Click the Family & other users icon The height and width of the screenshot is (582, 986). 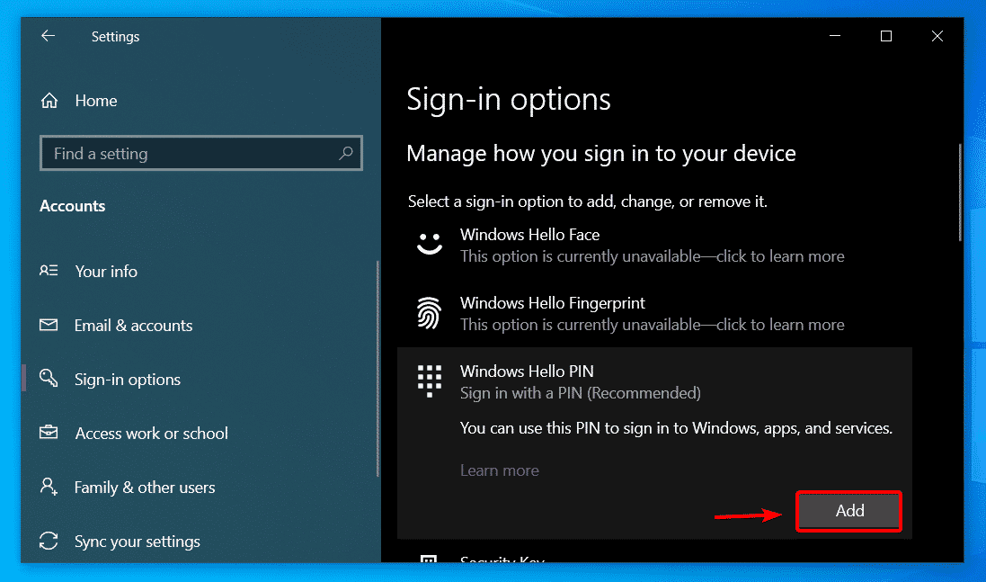coord(49,487)
